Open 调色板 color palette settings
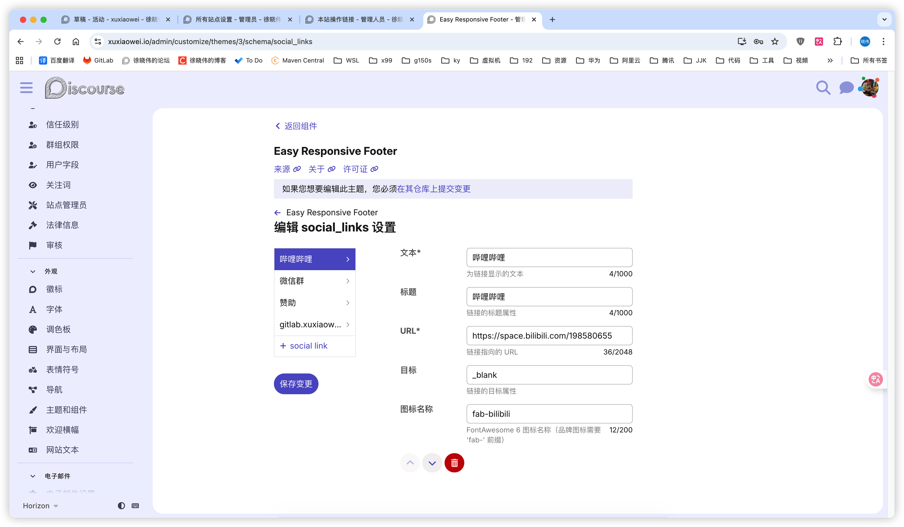The width and height of the screenshot is (904, 527). (x=58, y=329)
